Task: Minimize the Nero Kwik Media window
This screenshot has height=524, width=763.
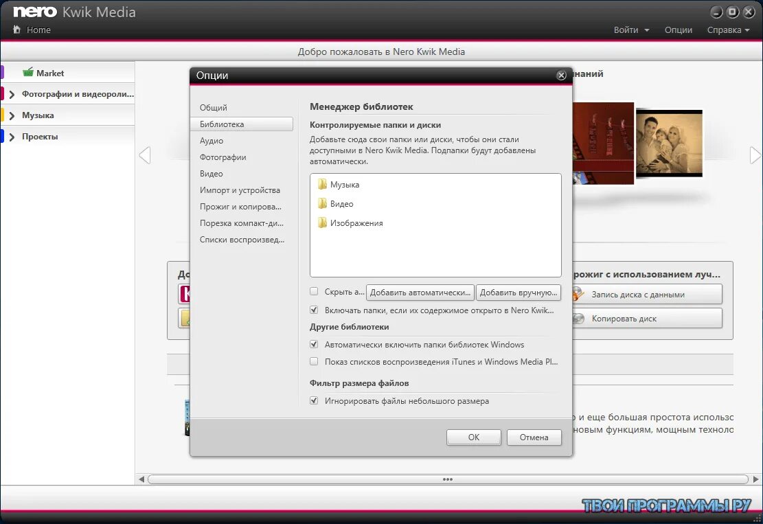Action: (x=717, y=12)
